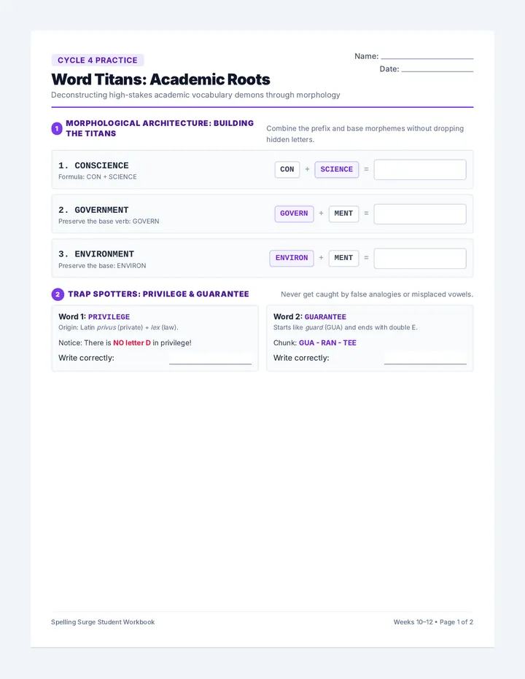Click the Word Titans: Academic Roots title
The width and height of the screenshot is (525, 679).
[x=160, y=79]
